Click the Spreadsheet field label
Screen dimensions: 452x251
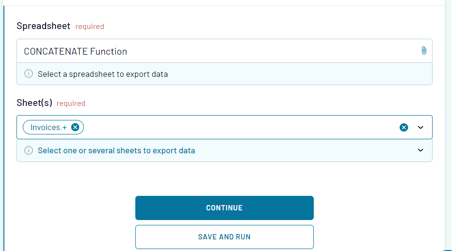[x=43, y=26]
